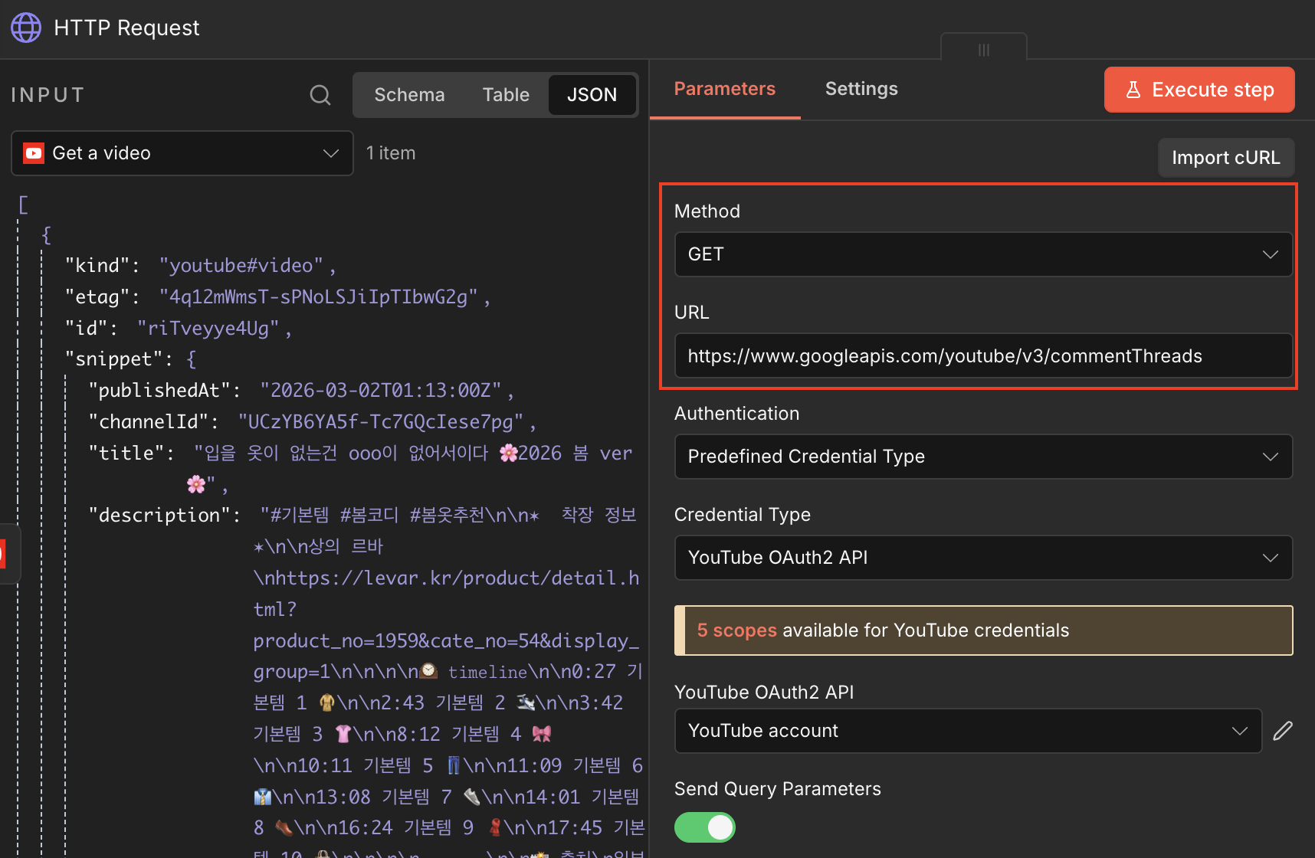The height and width of the screenshot is (858, 1315).
Task: Open the YouTube account credential dropdown
Action: (968, 731)
